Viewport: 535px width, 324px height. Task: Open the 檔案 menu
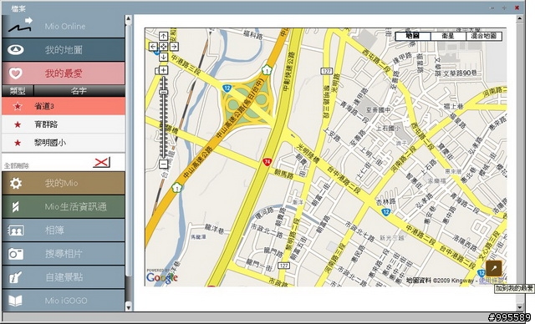tap(18, 8)
